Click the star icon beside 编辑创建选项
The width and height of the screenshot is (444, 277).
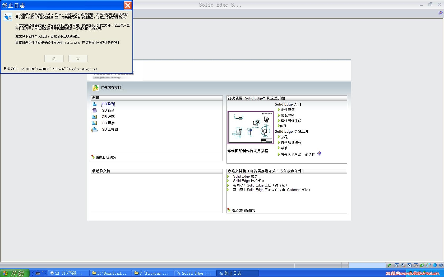93,157
